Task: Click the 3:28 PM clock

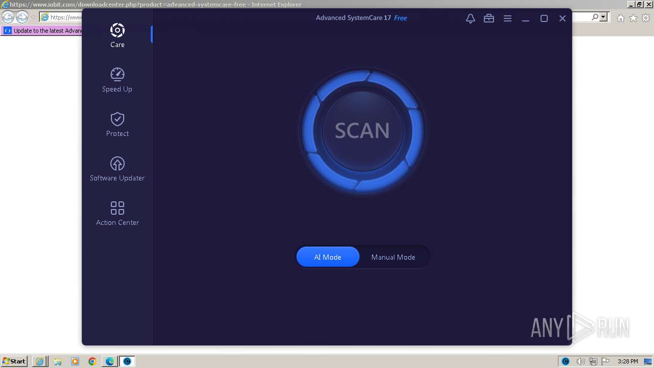Action: click(628, 361)
